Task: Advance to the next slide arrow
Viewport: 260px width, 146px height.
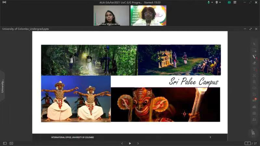Action: [138, 143]
